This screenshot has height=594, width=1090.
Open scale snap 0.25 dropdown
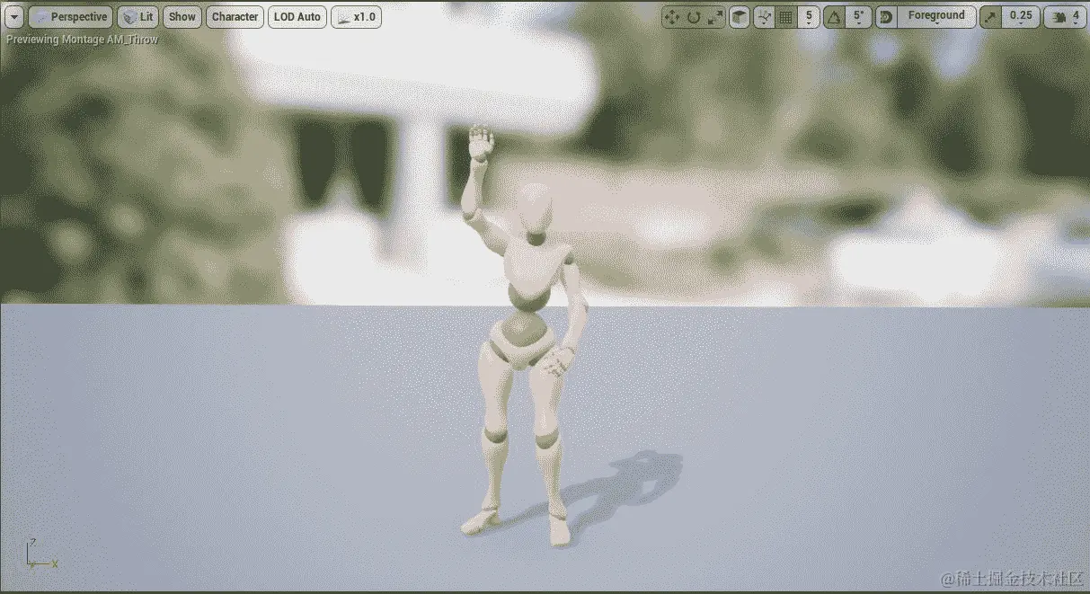(1021, 17)
